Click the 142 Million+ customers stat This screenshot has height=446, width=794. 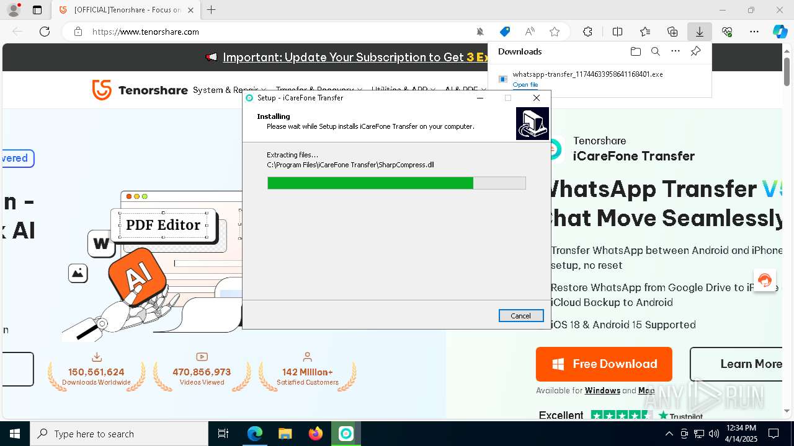click(307, 372)
